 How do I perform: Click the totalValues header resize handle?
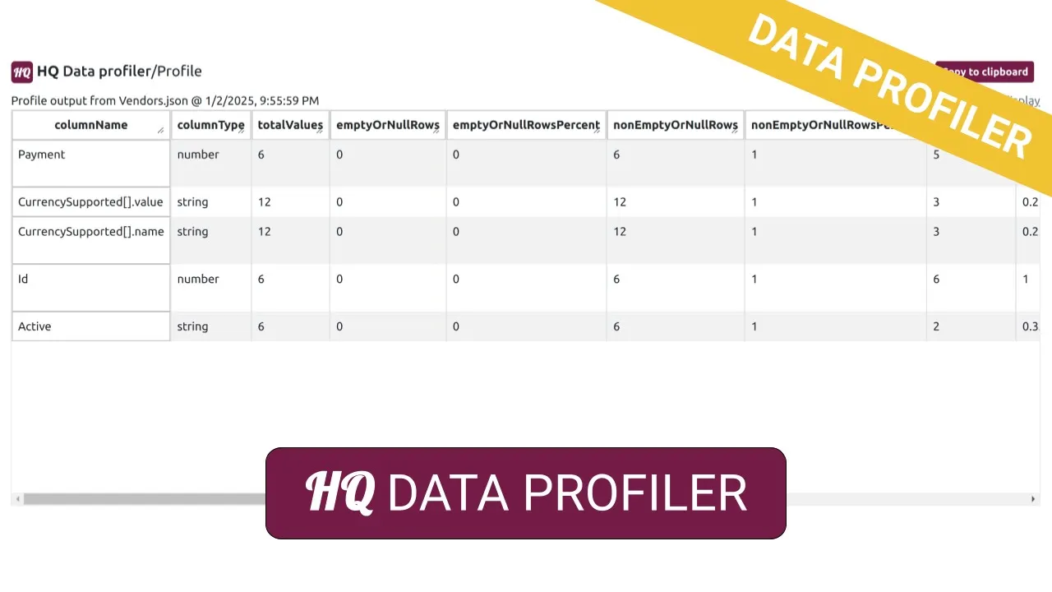[x=320, y=132]
